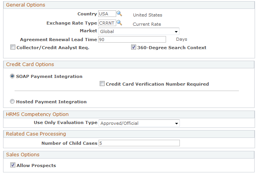Click the Market field label

coord(88,31)
